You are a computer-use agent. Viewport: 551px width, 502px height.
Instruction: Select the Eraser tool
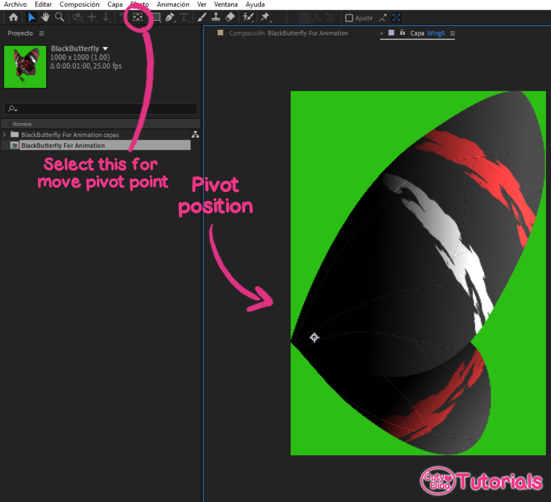(230, 17)
